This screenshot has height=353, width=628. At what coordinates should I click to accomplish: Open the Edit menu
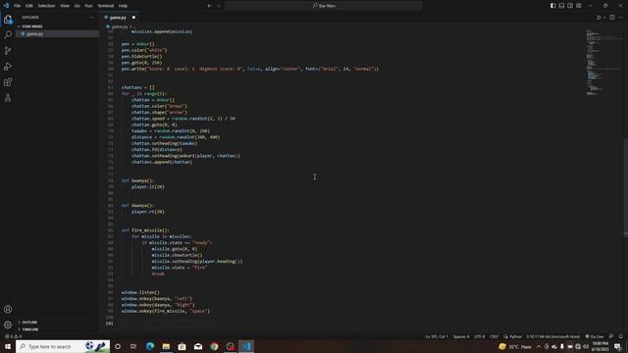click(x=29, y=6)
